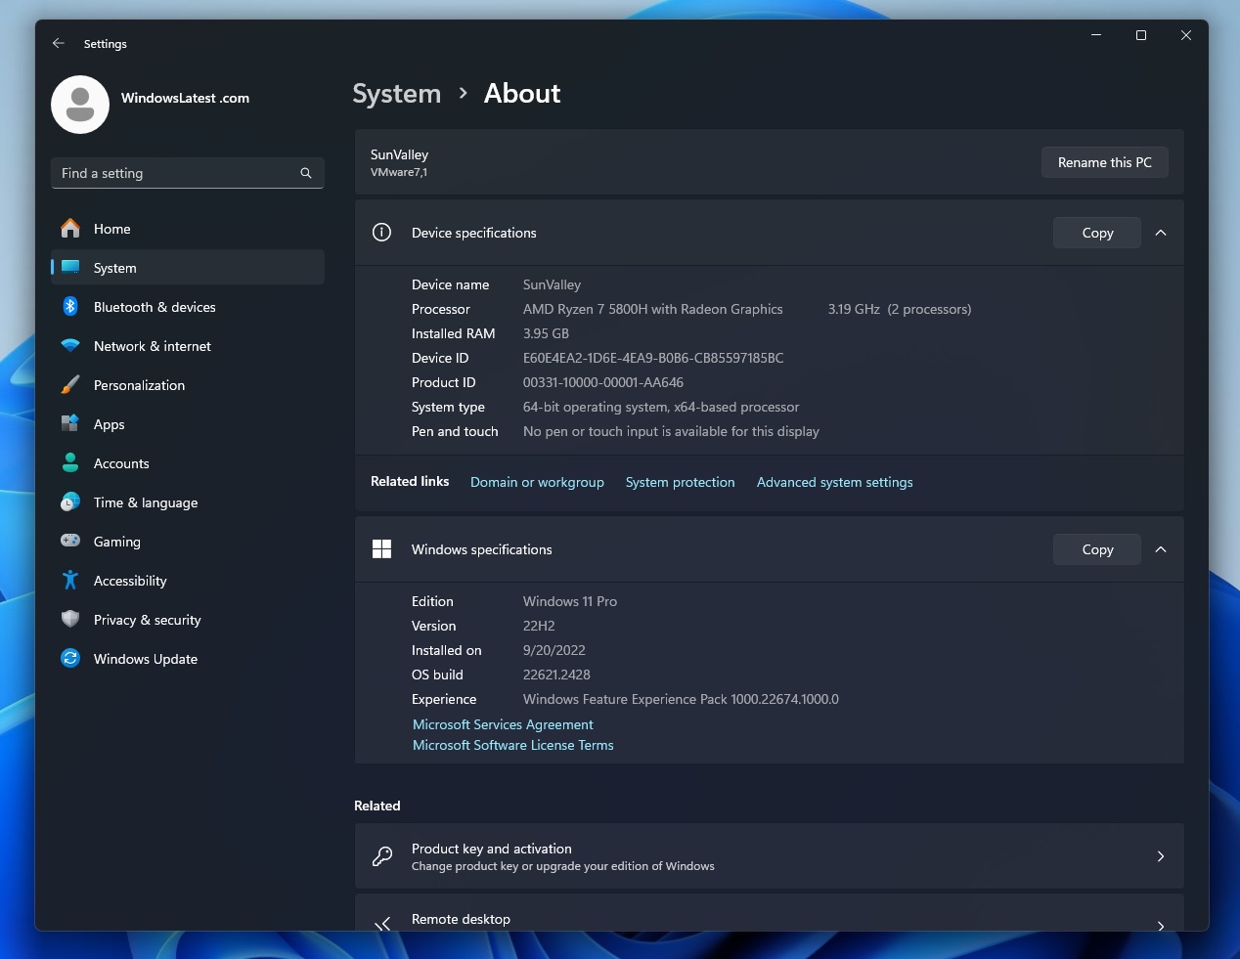Go to Bluetooth & devices
The height and width of the screenshot is (959, 1240).
(x=188, y=306)
